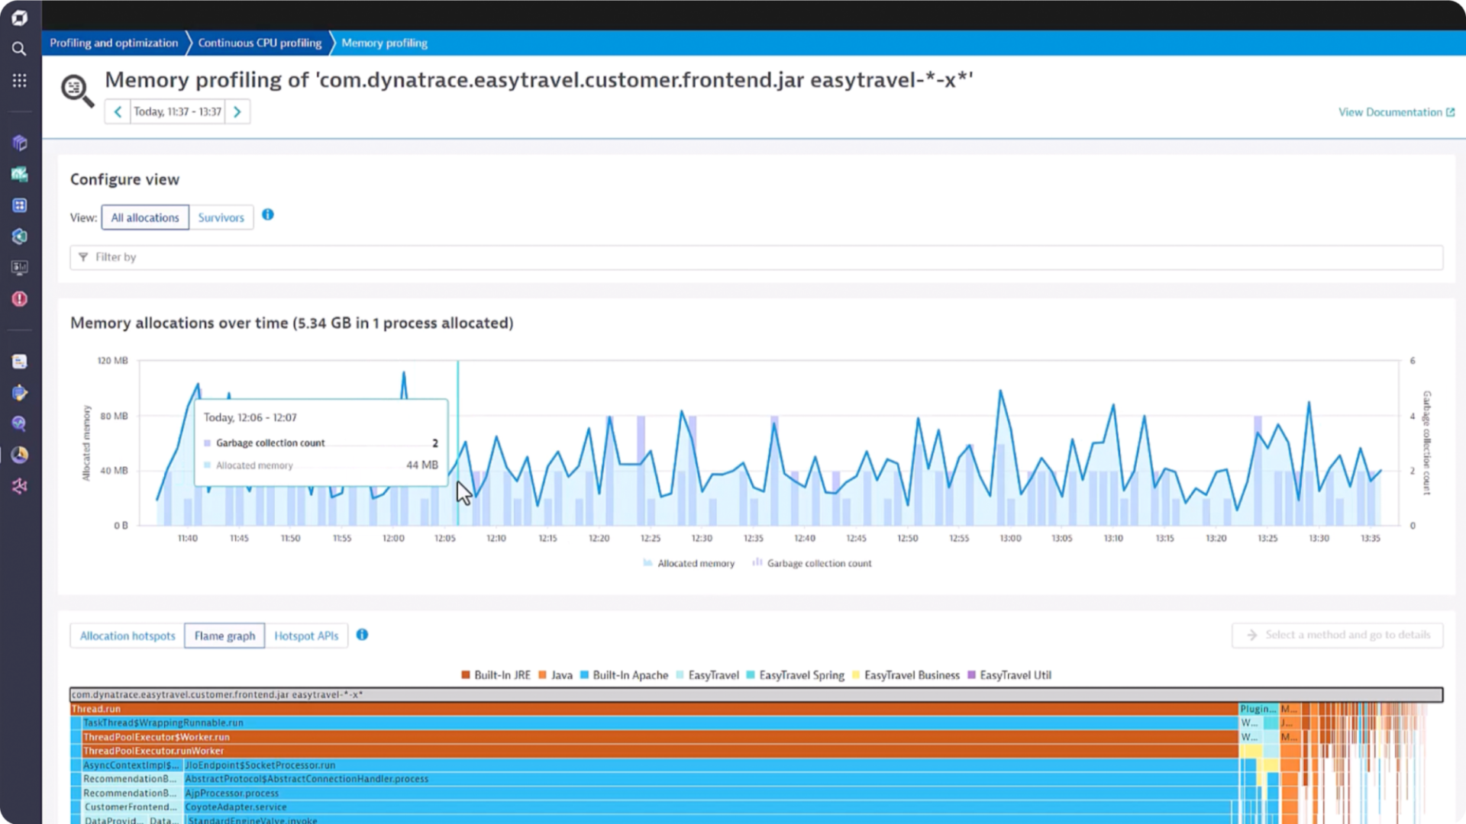Click the filter funnel icon

83,257
